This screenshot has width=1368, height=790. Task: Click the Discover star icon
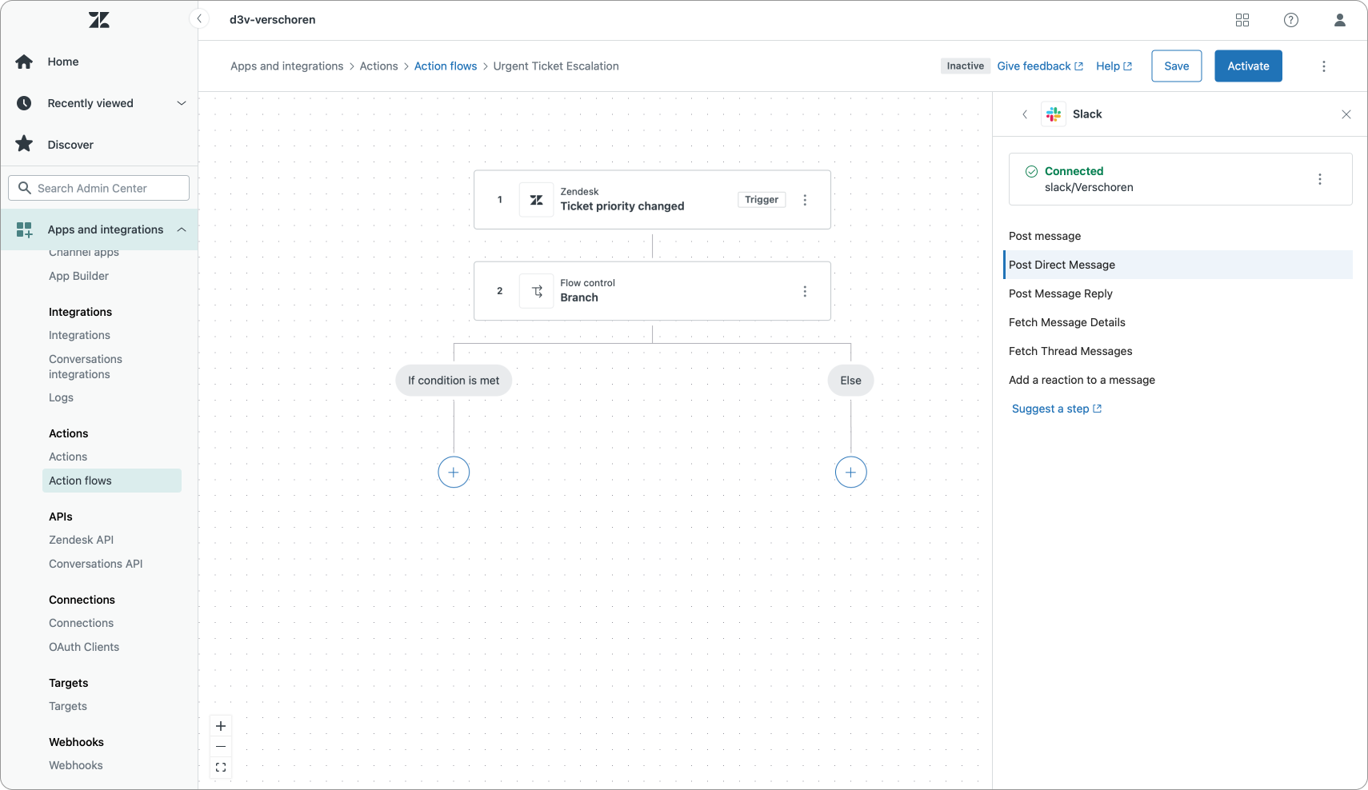tap(24, 144)
